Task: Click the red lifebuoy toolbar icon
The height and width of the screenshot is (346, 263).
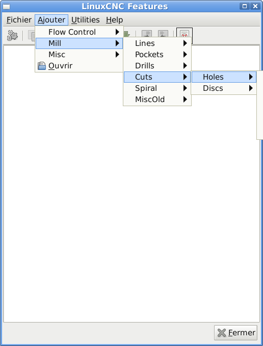Action: tap(185, 34)
